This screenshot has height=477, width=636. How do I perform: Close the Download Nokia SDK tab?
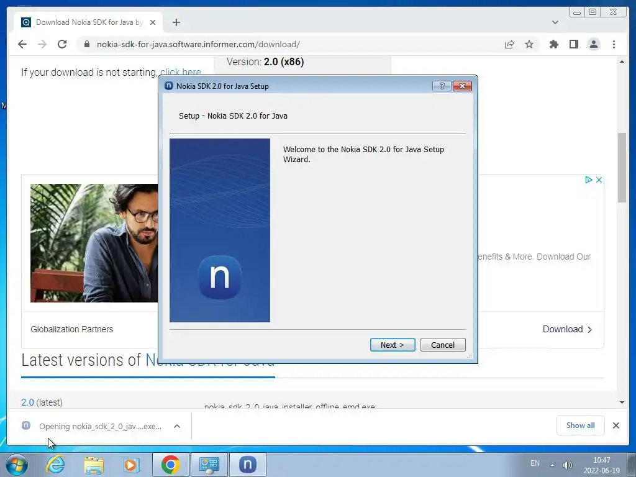pos(153,22)
